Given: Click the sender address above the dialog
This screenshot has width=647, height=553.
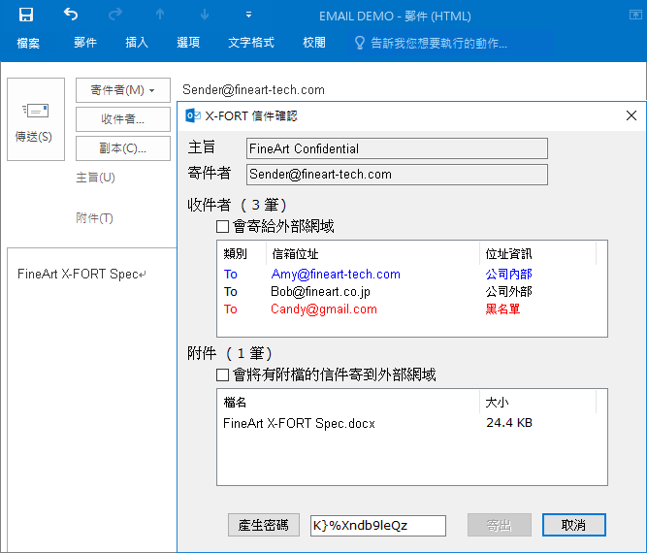Looking at the screenshot, I should [253, 90].
